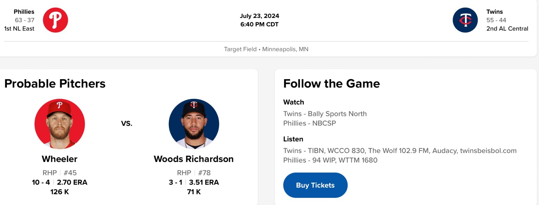The width and height of the screenshot is (539, 205).
Task: Click the Woods Richardson pitcher name
Action: coord(194,159)
